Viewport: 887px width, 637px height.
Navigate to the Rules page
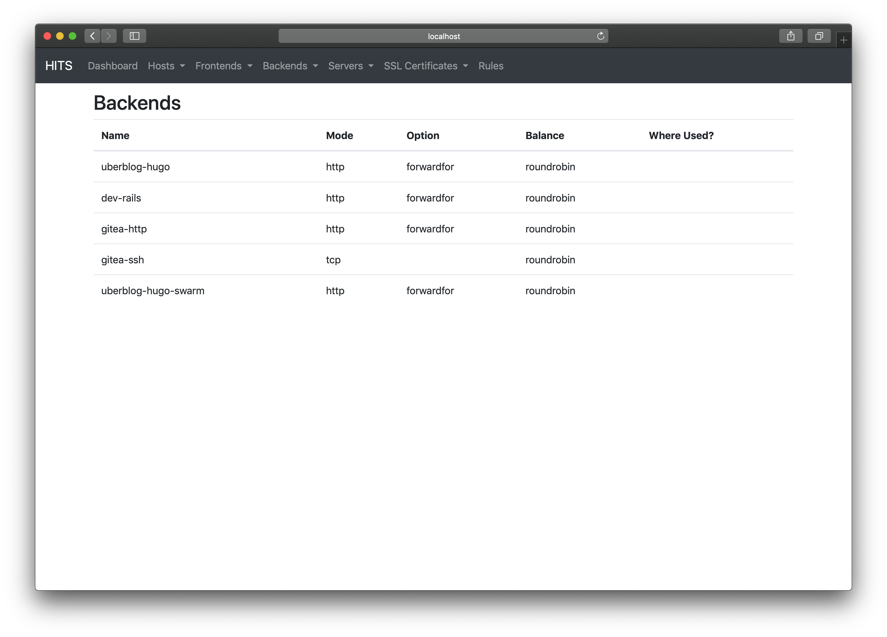[490, 66]
